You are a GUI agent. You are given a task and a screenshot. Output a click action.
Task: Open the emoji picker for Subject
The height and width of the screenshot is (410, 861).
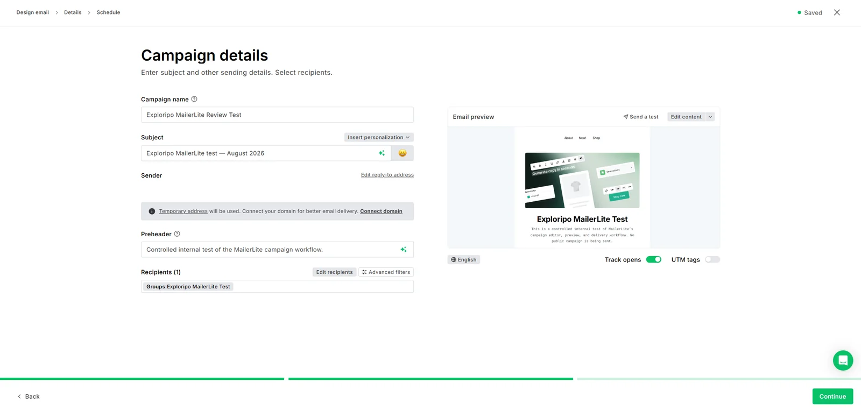(x=403, y=153)
